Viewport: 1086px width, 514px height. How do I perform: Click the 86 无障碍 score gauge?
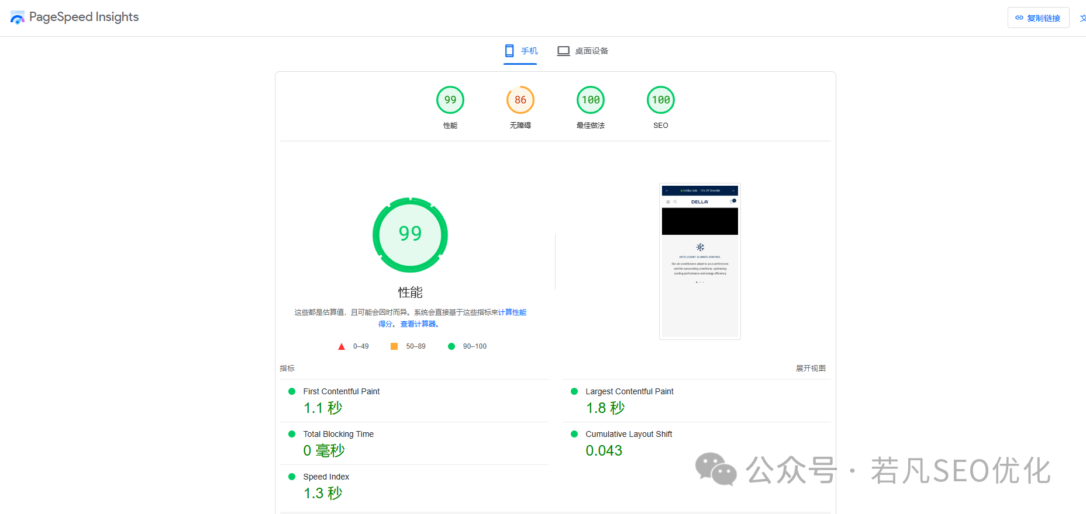pyautogui.click(x=520, y=100)
